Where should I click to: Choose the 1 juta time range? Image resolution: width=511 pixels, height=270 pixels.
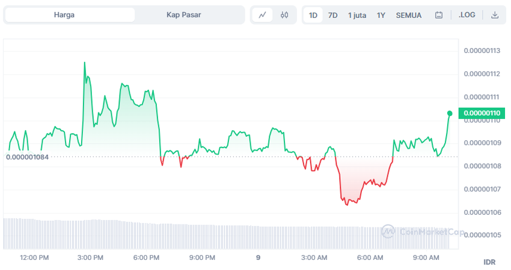(357, 15)
